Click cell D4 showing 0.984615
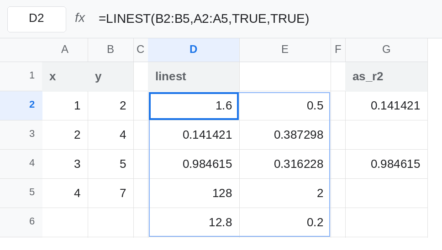This screenshot has height=250, width=442. [194, 164]
